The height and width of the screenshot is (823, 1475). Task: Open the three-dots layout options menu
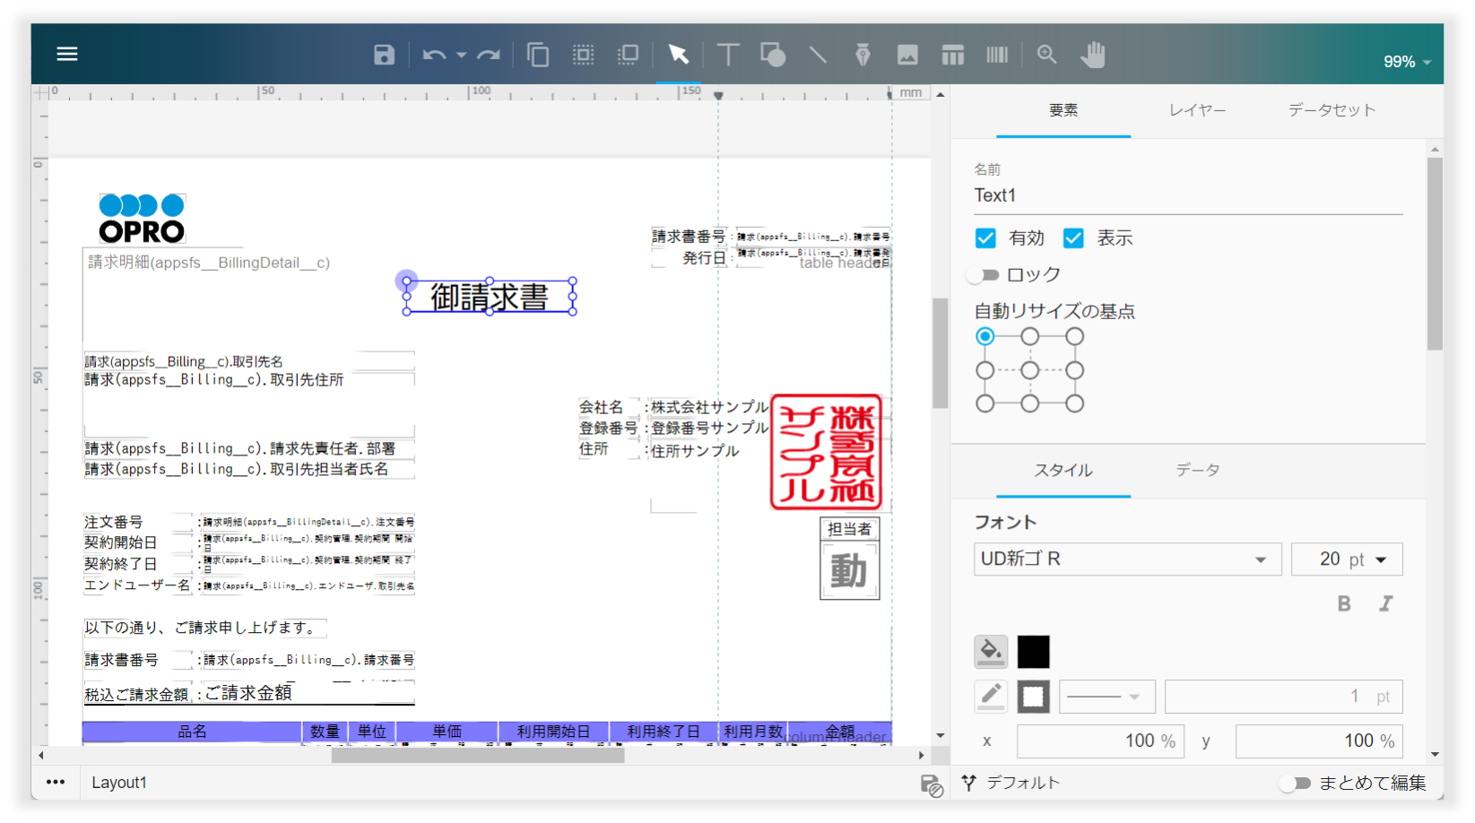56,782
